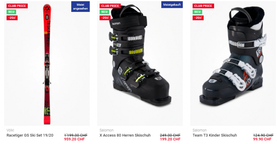Click the 99.90 CHF sale price

tap(262, 139)
